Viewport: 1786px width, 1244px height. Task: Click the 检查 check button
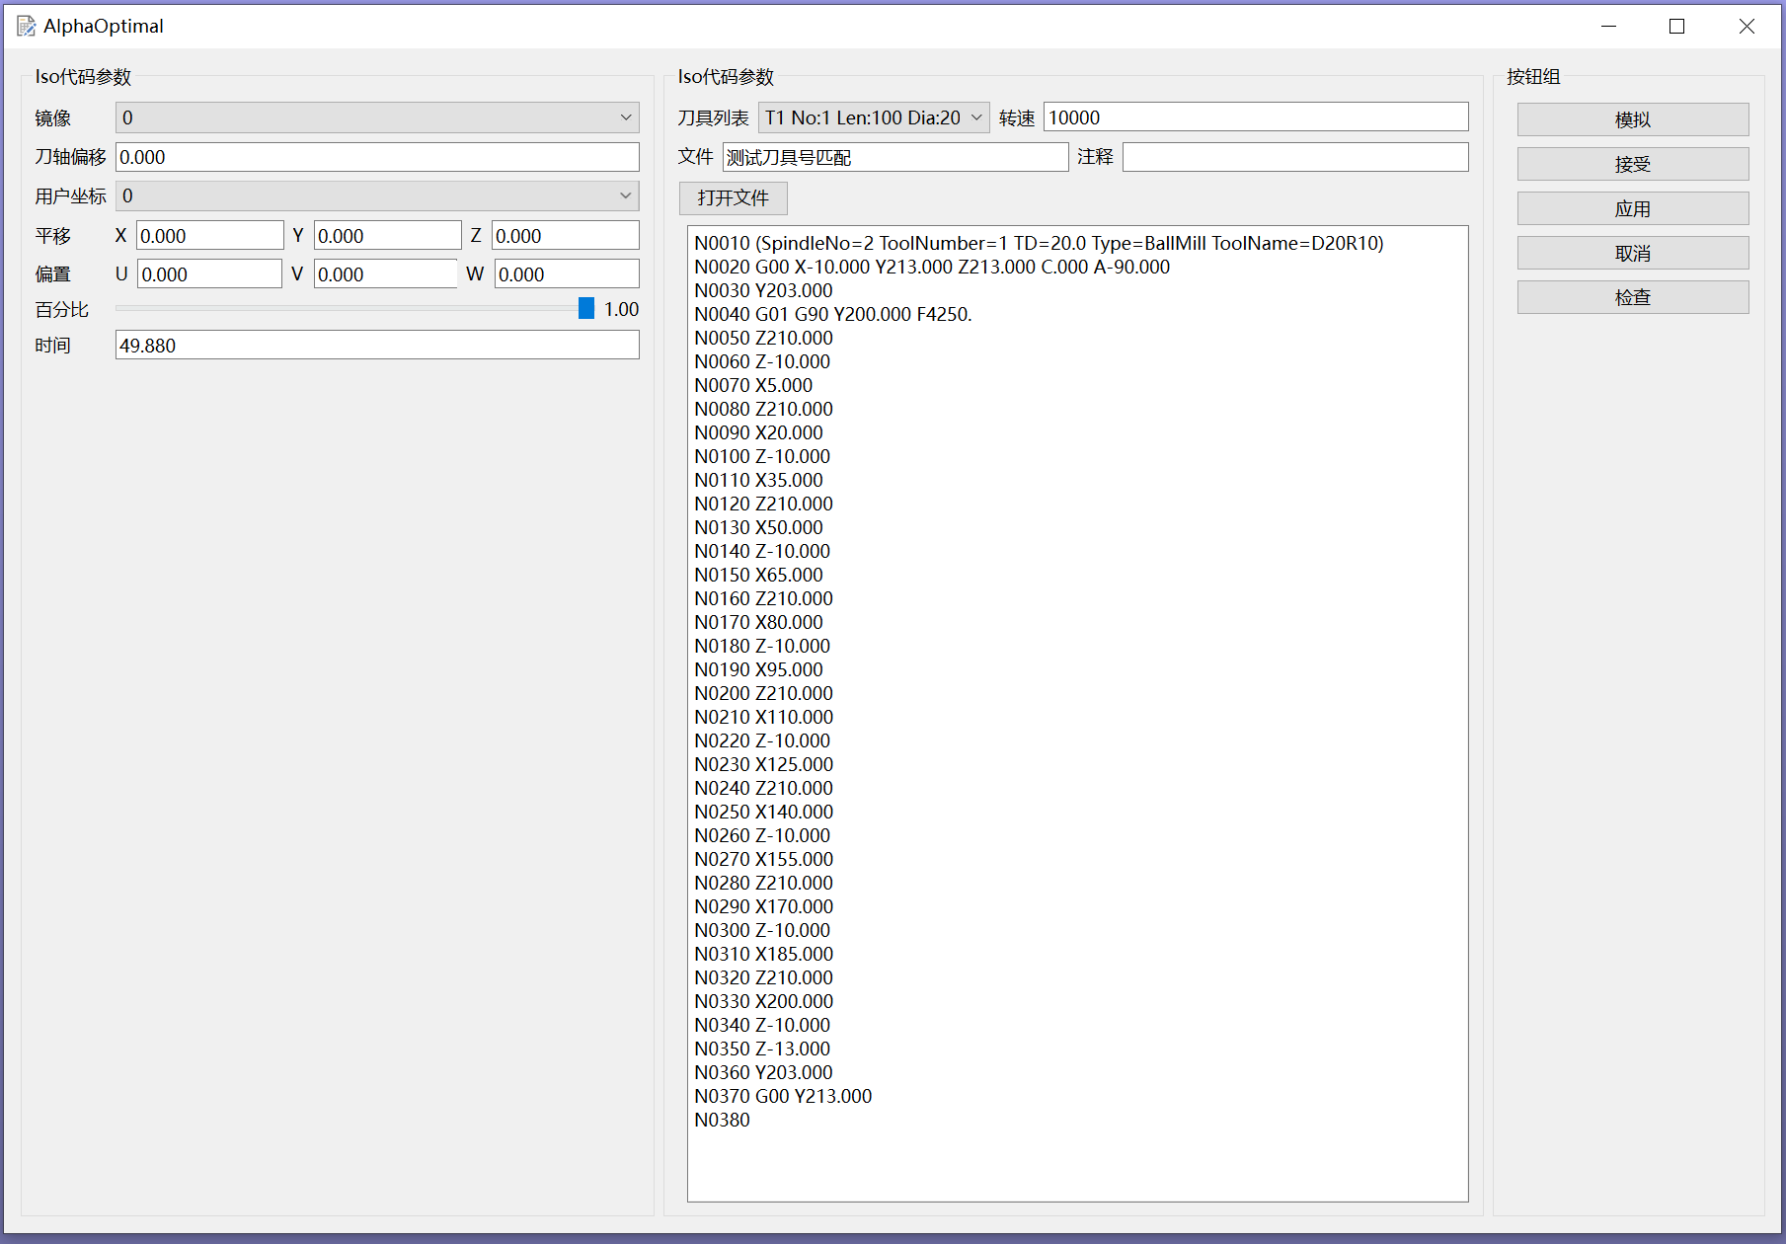coord(1632,297)
